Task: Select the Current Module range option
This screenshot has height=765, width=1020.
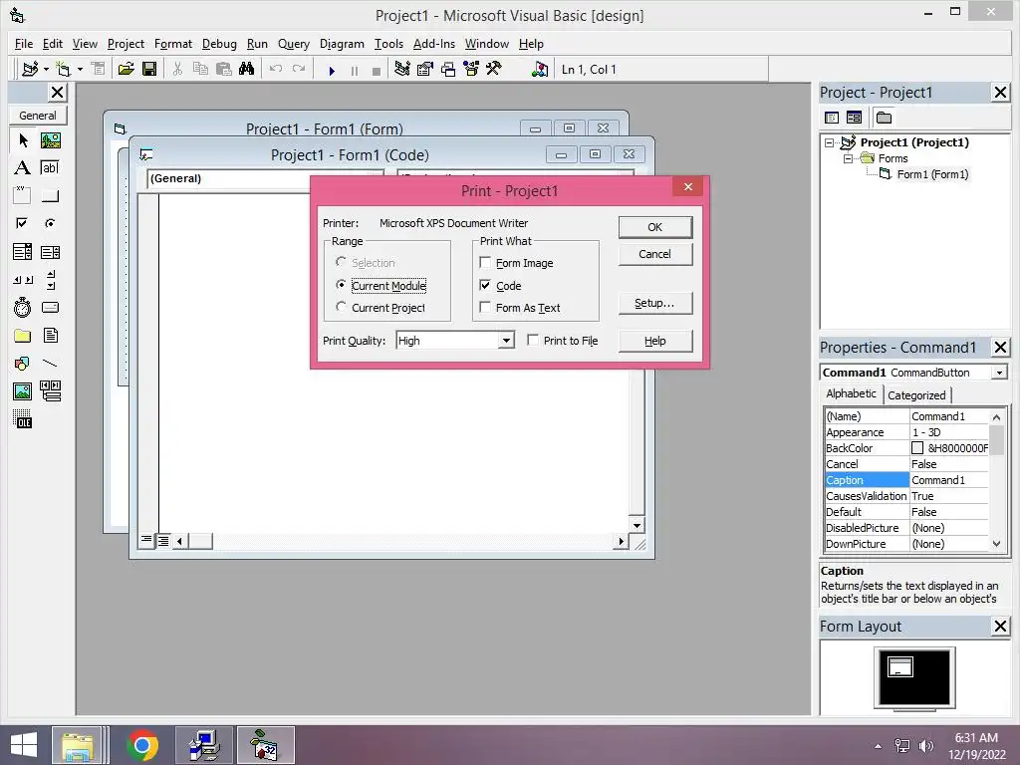Action: [382, 286]
